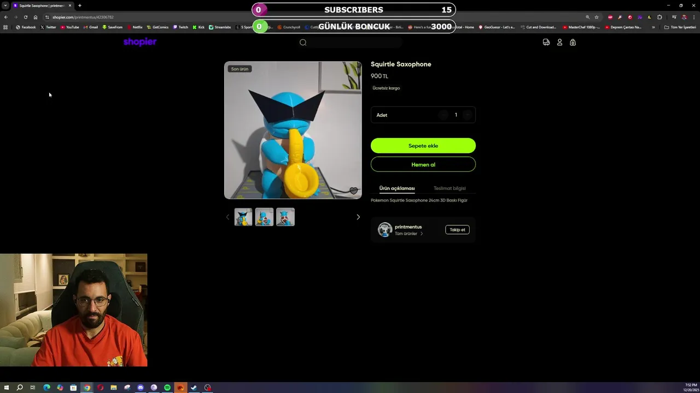
Task: Open the Kick bookmark
Action: click(199, 27)
